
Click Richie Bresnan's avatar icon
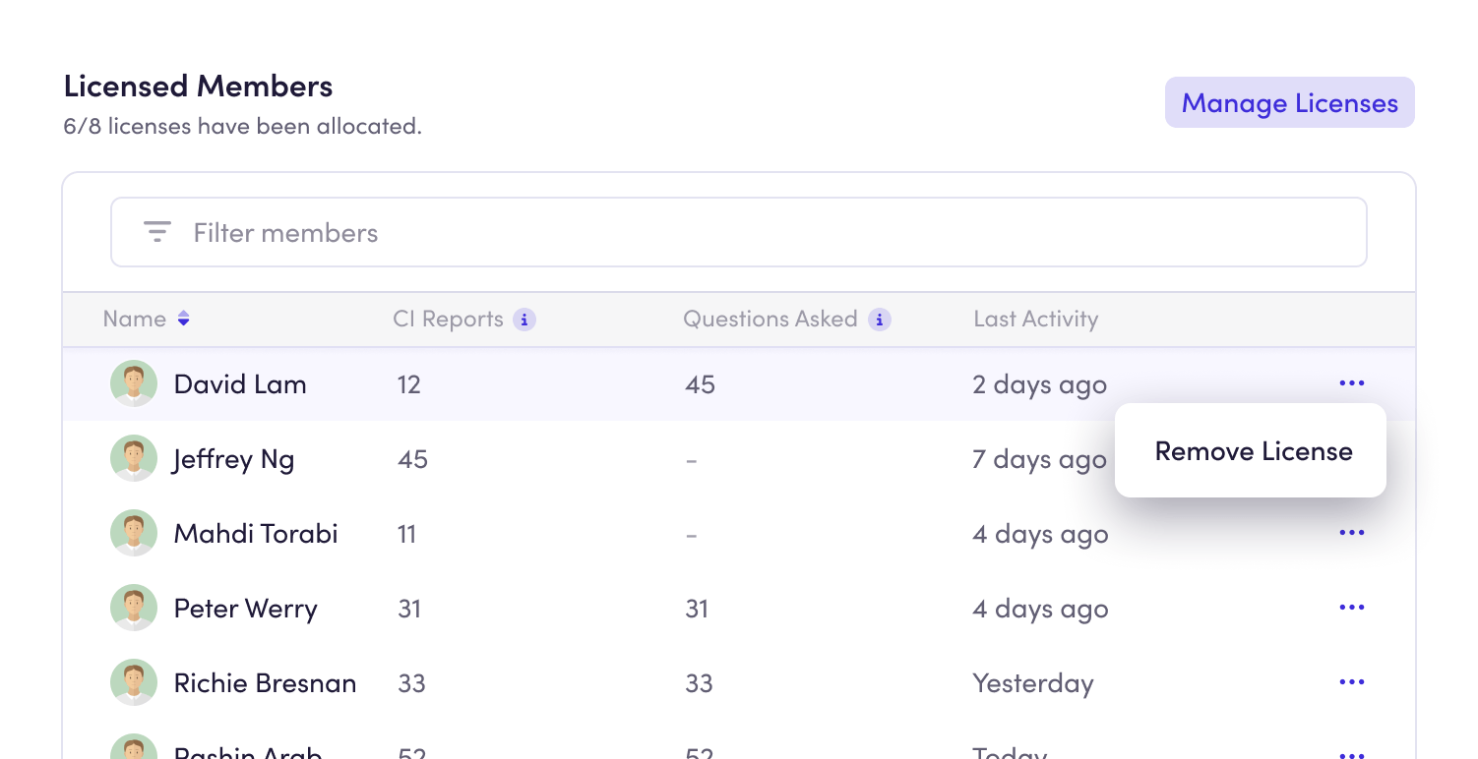click(x=134, y=682)
